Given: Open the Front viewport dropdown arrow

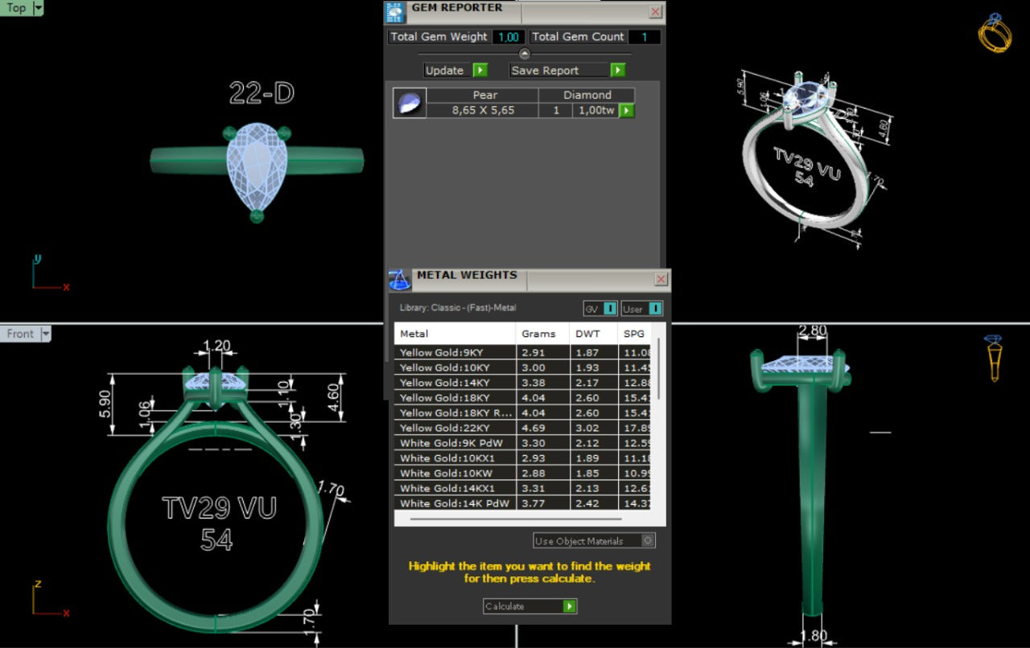Looking at the screenshot, I should tap(46, 334).
